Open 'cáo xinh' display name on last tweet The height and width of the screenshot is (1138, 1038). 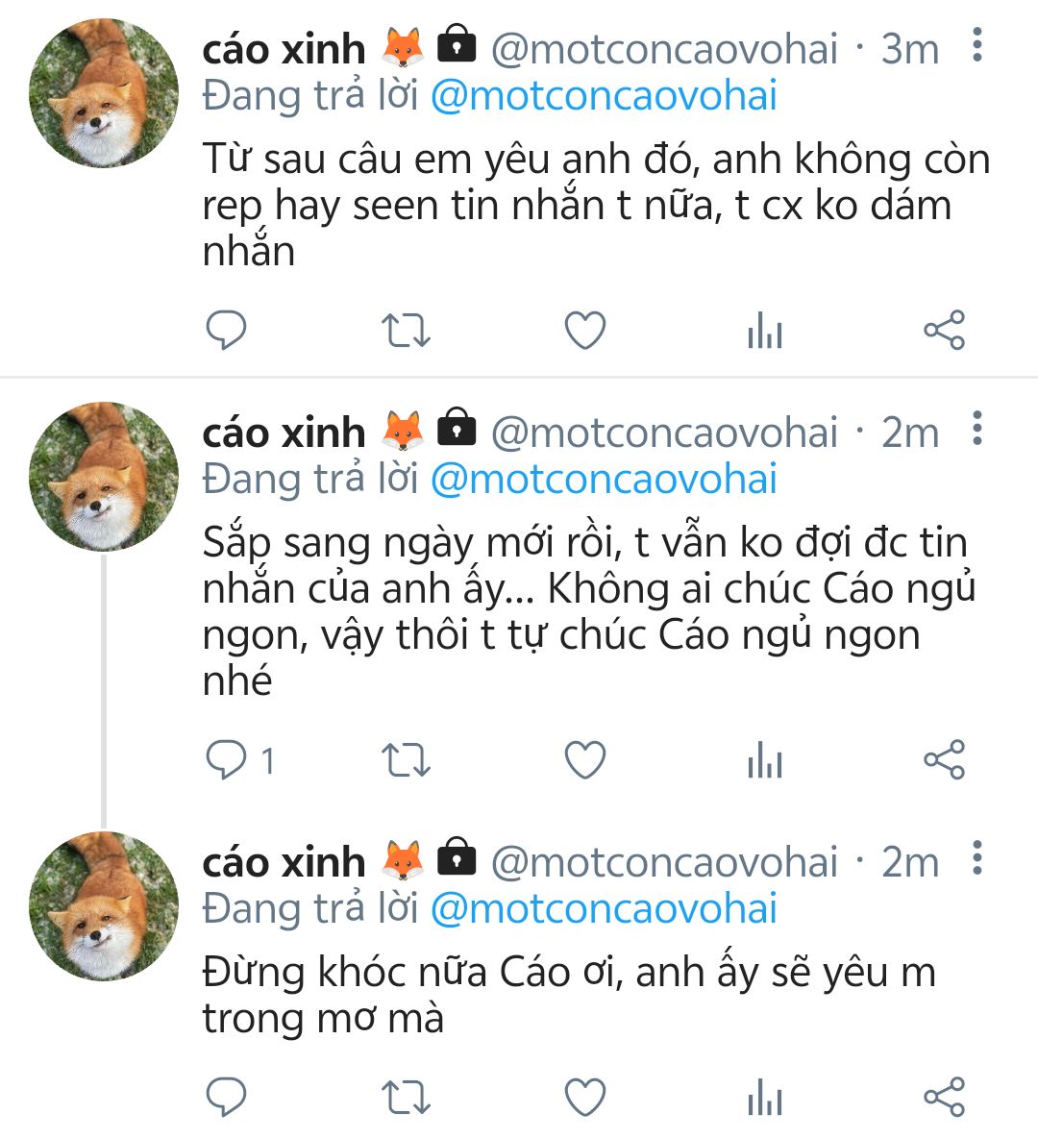click(x=284, y=862)
